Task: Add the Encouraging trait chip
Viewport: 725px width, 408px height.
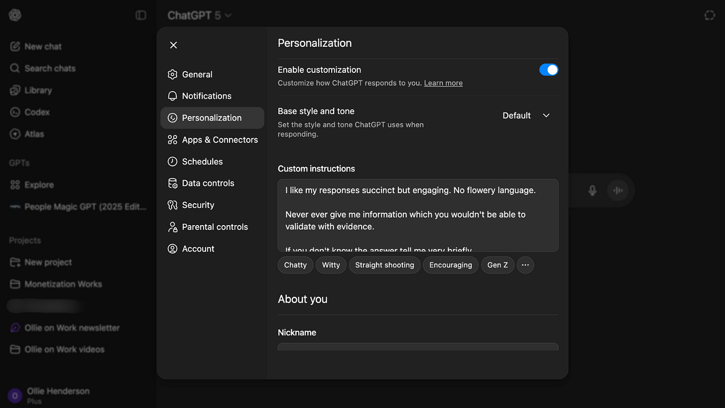Action: [451, 265]
